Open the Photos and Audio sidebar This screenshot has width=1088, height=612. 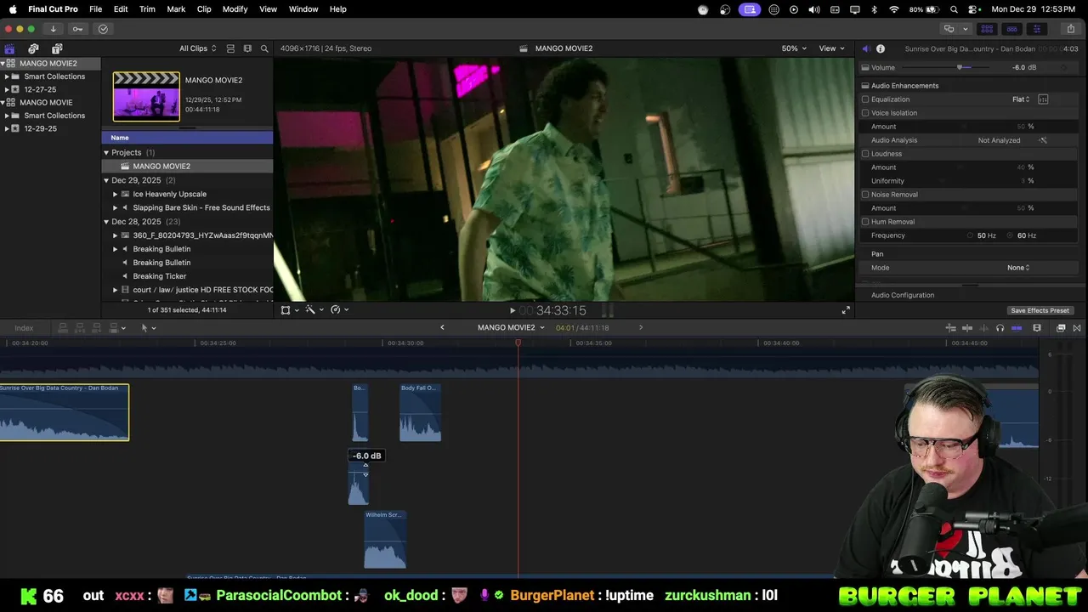(x=33, y=48)
